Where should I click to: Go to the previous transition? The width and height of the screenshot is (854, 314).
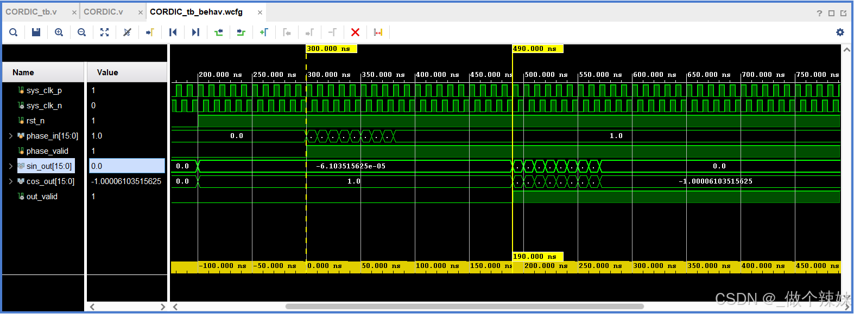pos(218,32)
